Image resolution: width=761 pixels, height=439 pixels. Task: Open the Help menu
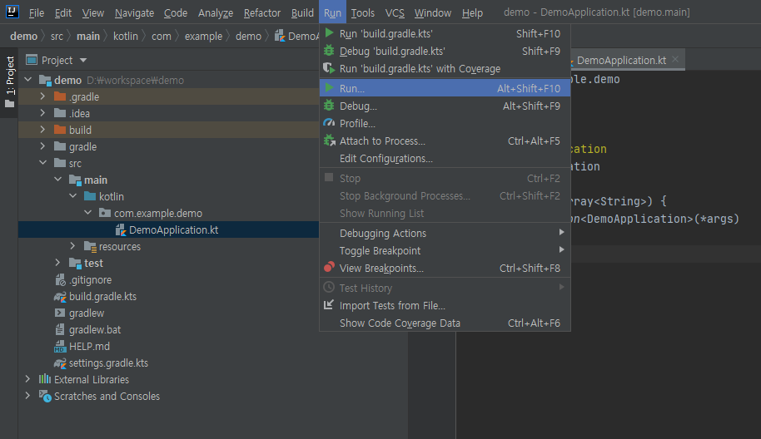[472, 12]
